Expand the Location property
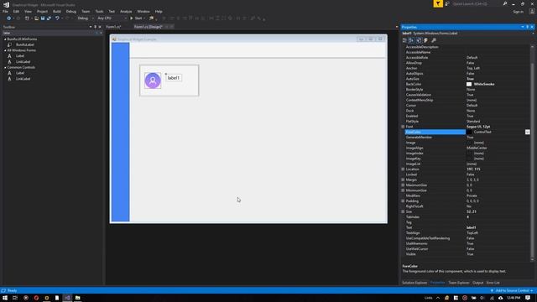The width and height of the screenshot is (537, 302). point(403,169)
